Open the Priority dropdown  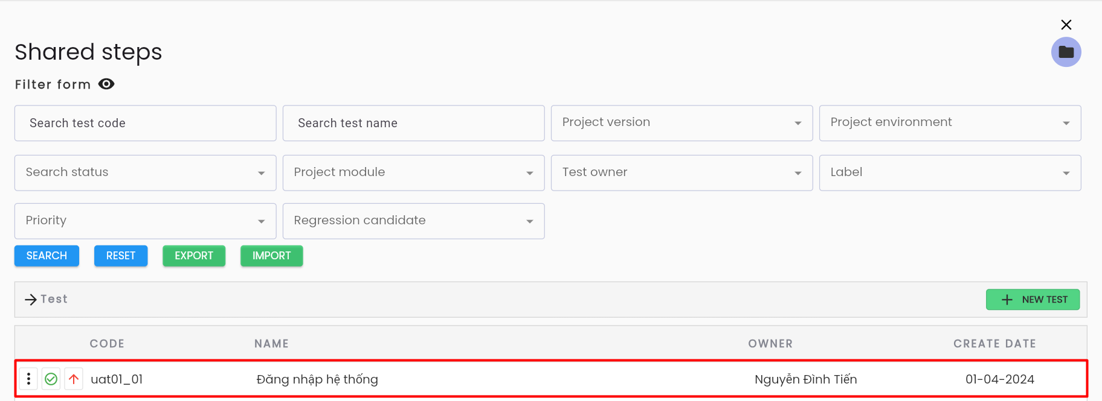click(x=145, y=221)
